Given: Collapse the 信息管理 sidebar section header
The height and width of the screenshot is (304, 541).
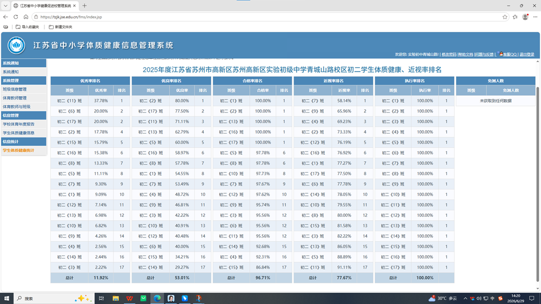Looking at the screenshot, I should pos(24,115).
